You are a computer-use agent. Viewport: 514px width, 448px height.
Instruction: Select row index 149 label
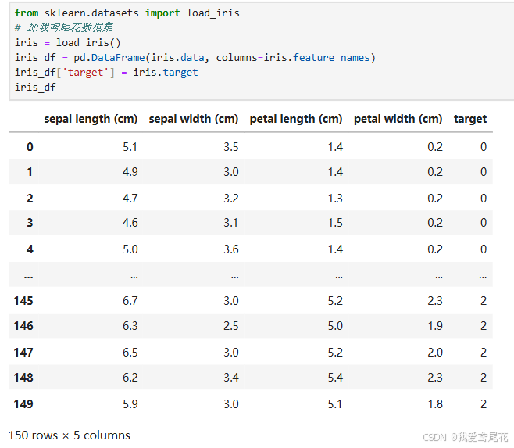pyautogui.click(x=23, y=404)
